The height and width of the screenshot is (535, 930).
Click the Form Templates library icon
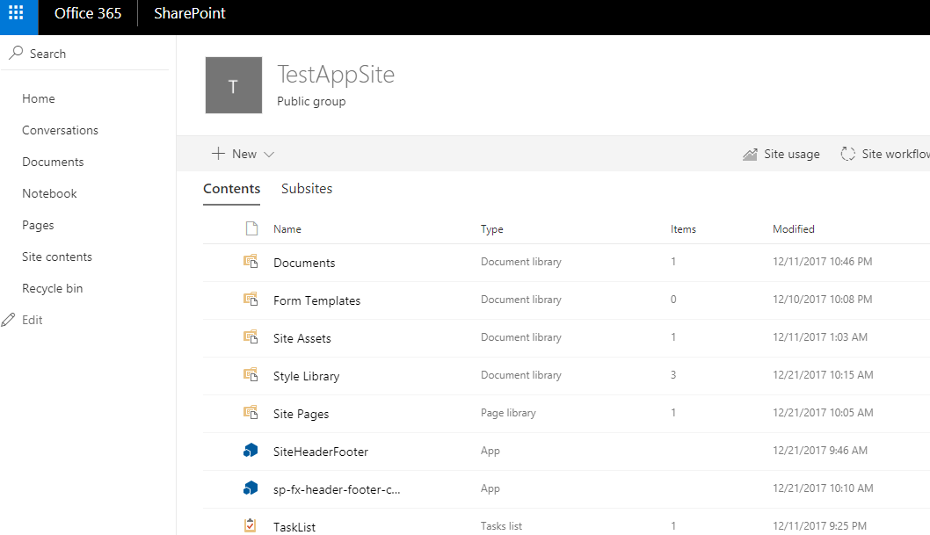tap(251, 300)
